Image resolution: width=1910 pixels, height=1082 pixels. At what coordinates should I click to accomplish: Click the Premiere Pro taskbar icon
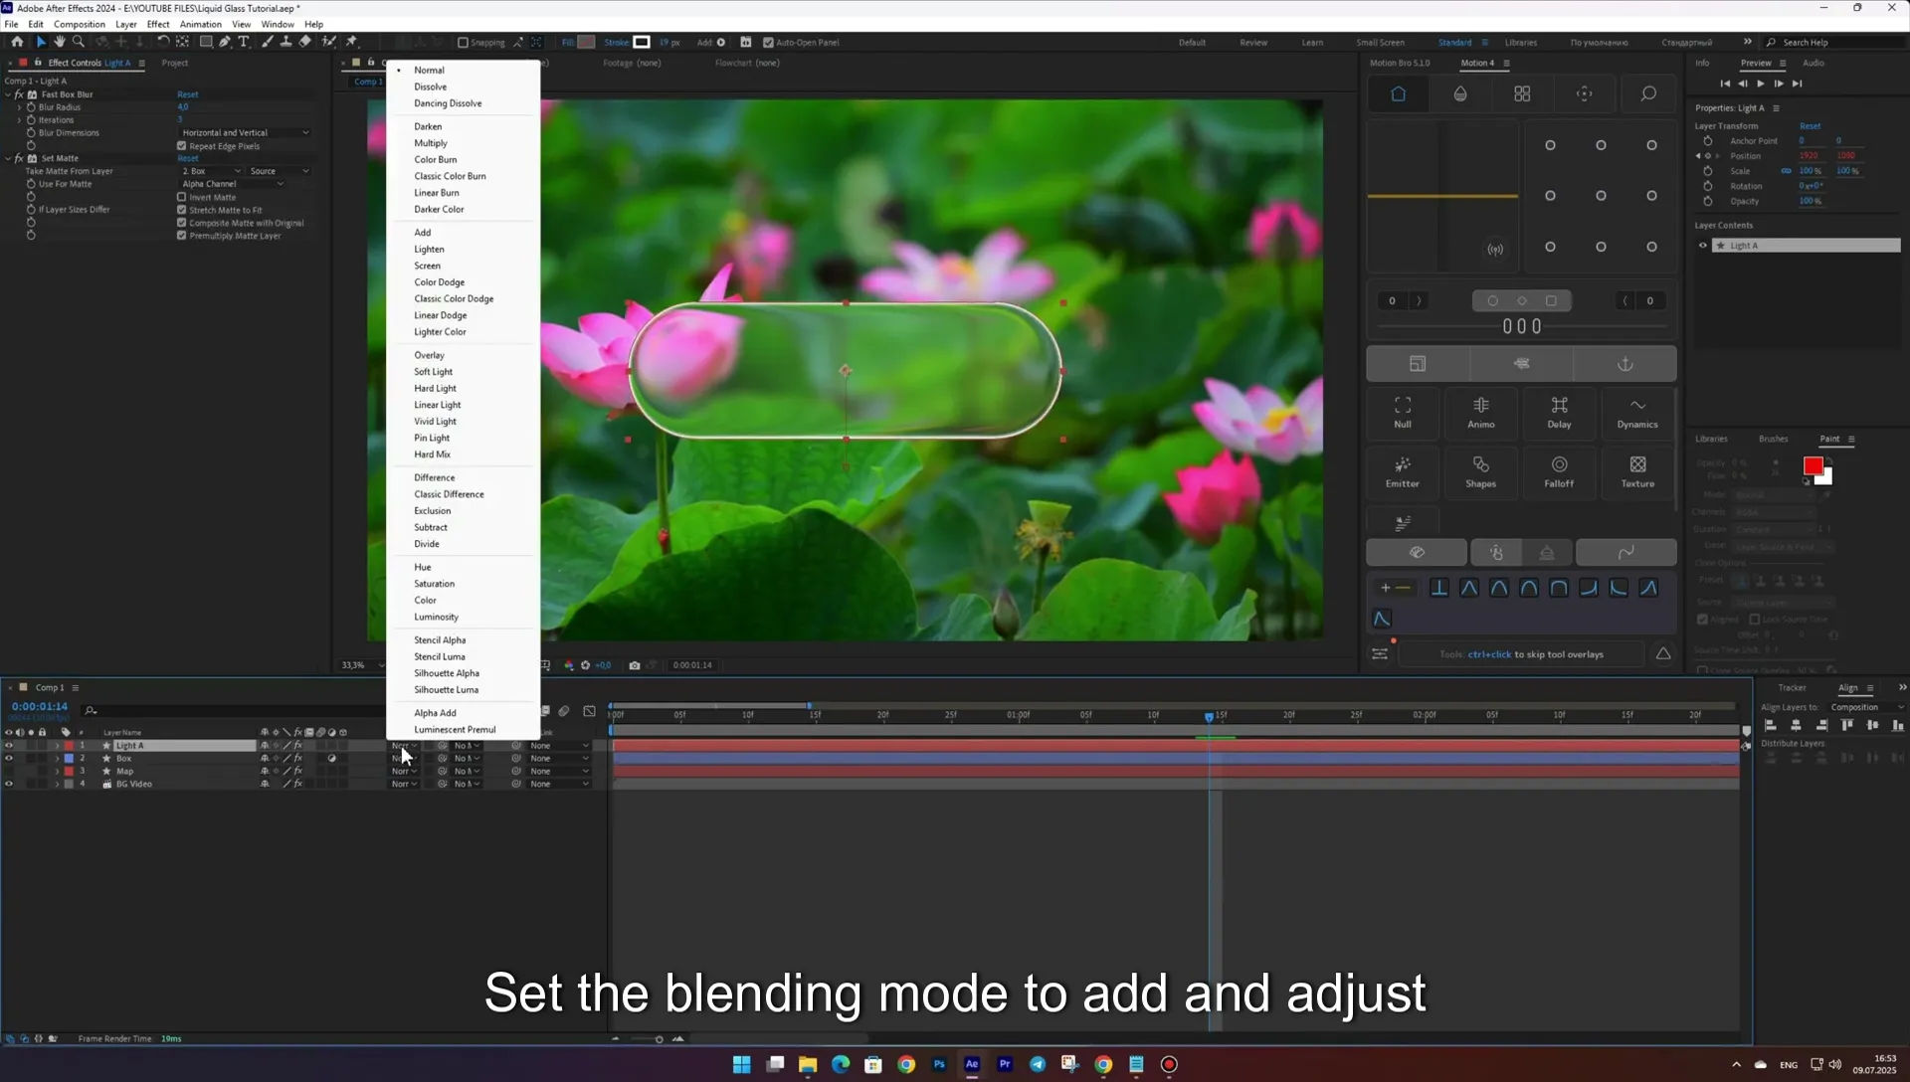coord(1005,1064)
